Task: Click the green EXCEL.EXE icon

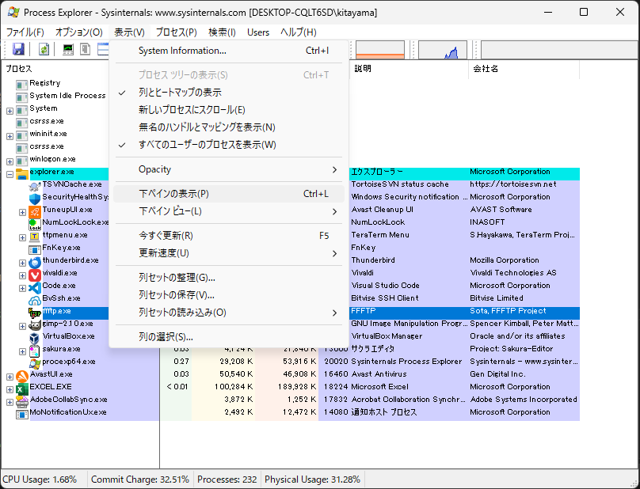Action: pos(22,389)
